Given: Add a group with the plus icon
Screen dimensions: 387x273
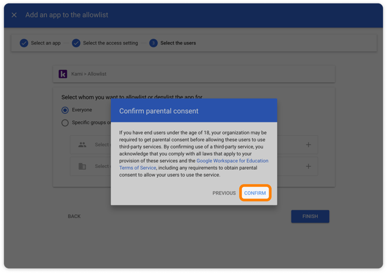Looking at the screenshot, I should (x=308, y=145).
